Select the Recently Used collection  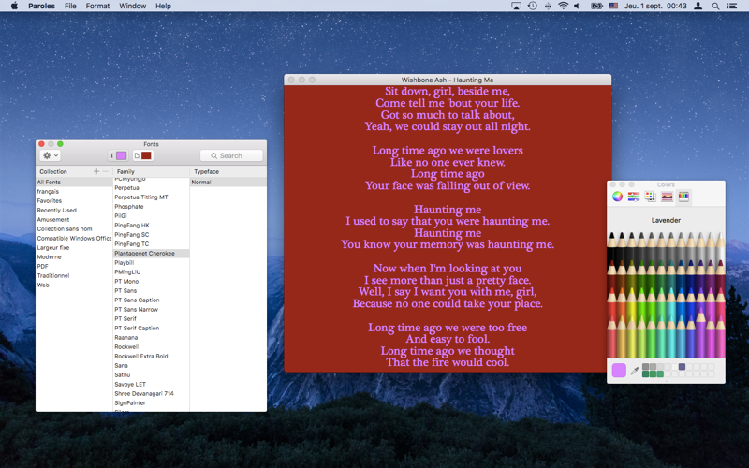click(x=74, y=210)
